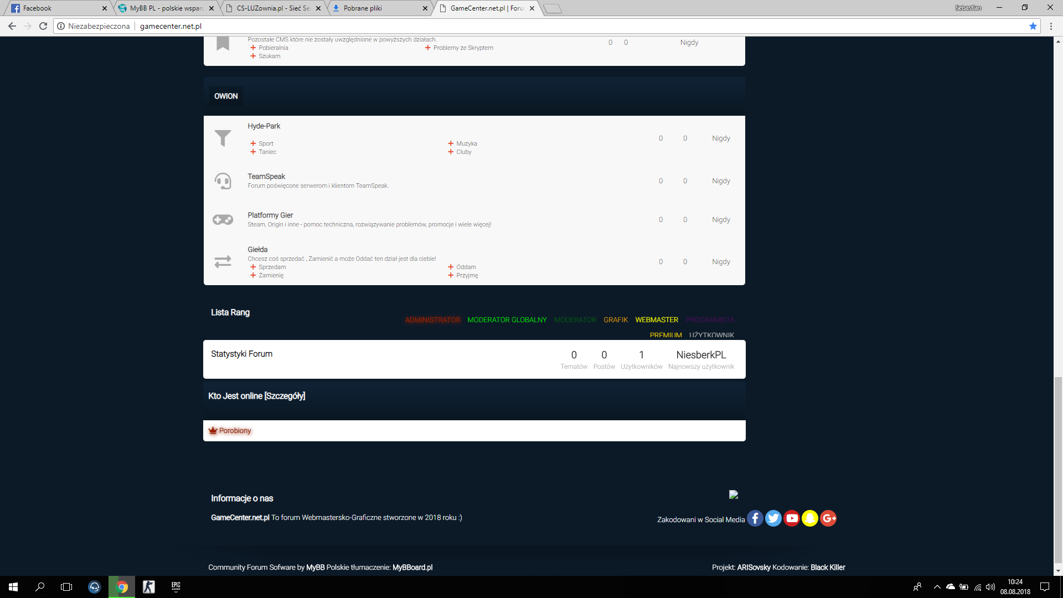Open the NiesberkPL newest user profile
Screen dimensions: 1063x598
701,355
